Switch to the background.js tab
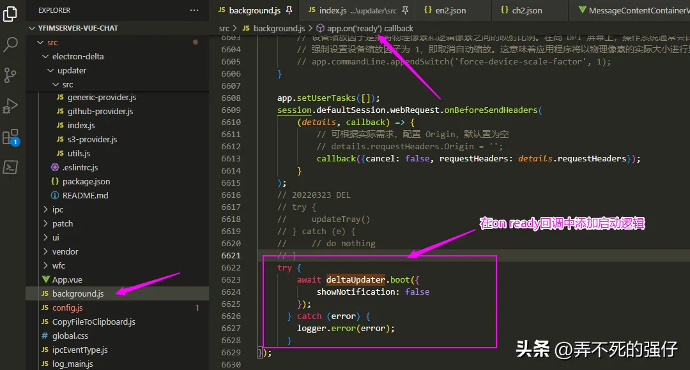The height and width of the screenshot is (370, 690). tap(254, 10)
